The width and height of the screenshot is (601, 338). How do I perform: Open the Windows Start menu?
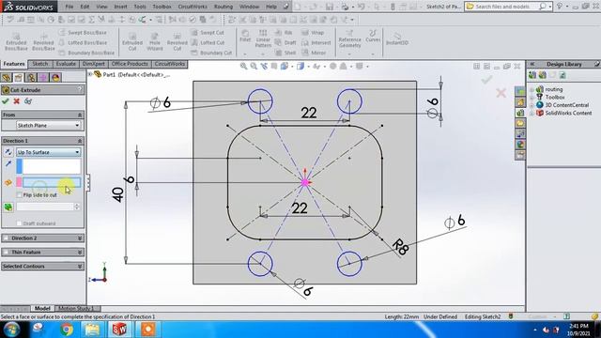coord(11,330)
